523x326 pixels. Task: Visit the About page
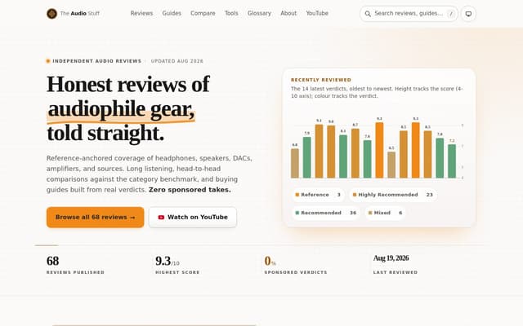tap(288, 13)
